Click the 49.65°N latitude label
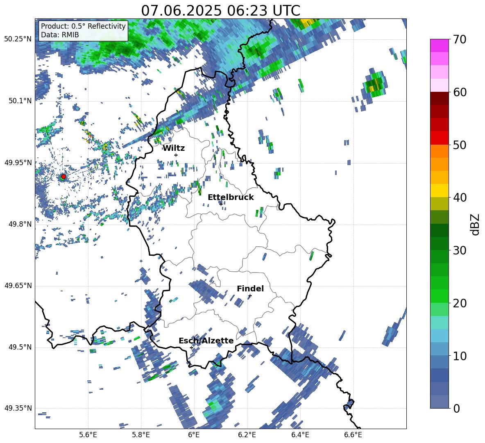This screenshot has height=443, width=485. 18,286
